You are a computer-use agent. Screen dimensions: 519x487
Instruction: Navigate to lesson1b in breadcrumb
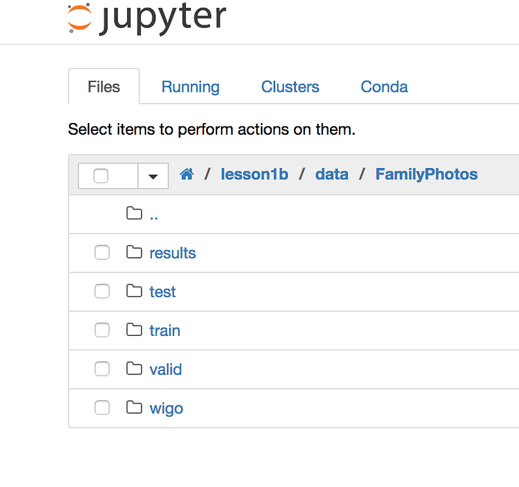pos(254,174)
